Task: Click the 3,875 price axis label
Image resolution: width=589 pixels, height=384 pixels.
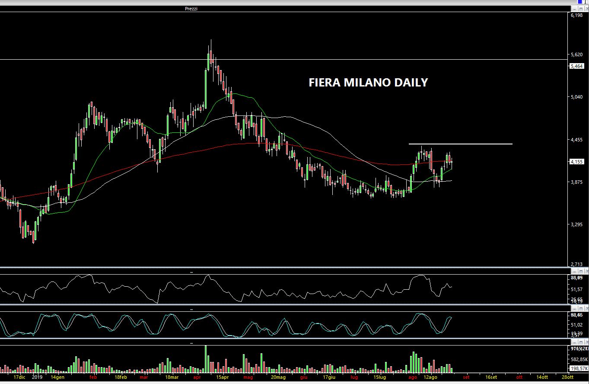Action: tap(577, 182)
